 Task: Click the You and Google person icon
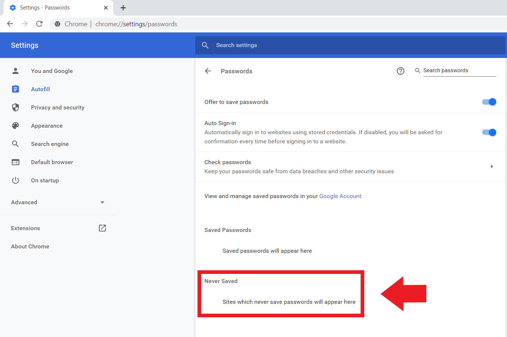(x=15, y=71)
